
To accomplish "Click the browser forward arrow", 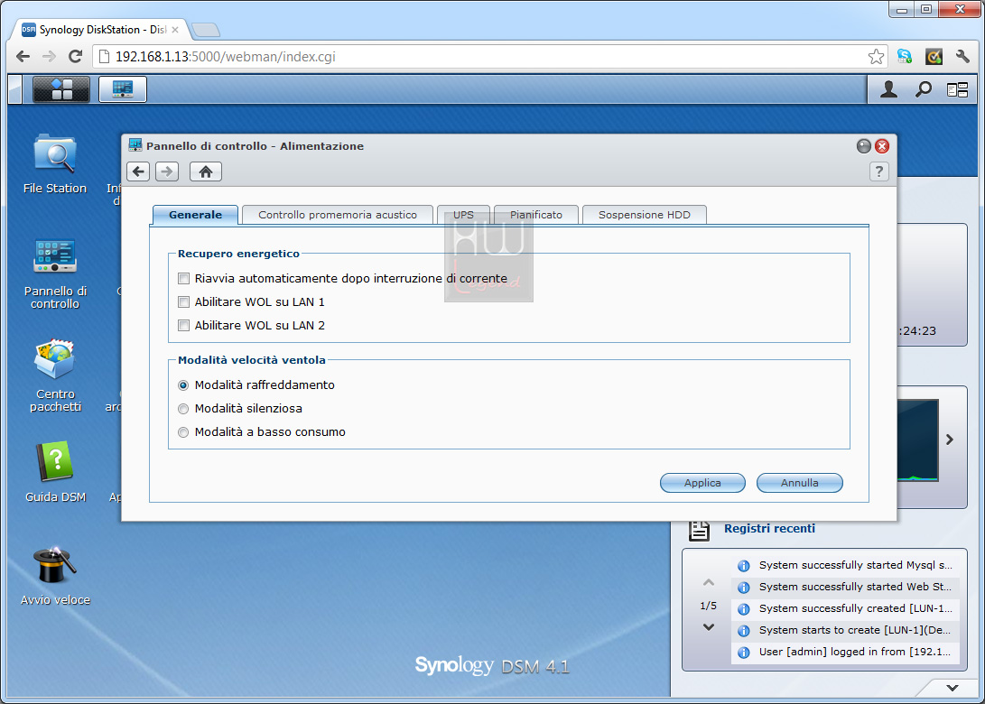I will click(x=49, y=57).
